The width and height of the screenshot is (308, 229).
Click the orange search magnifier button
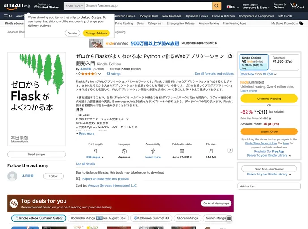217,6
